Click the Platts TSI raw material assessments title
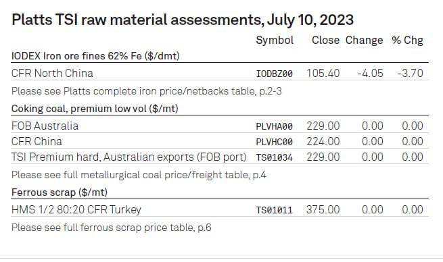Image resolution: width=443 pixels, height=262 pixels. coord(183,20)
